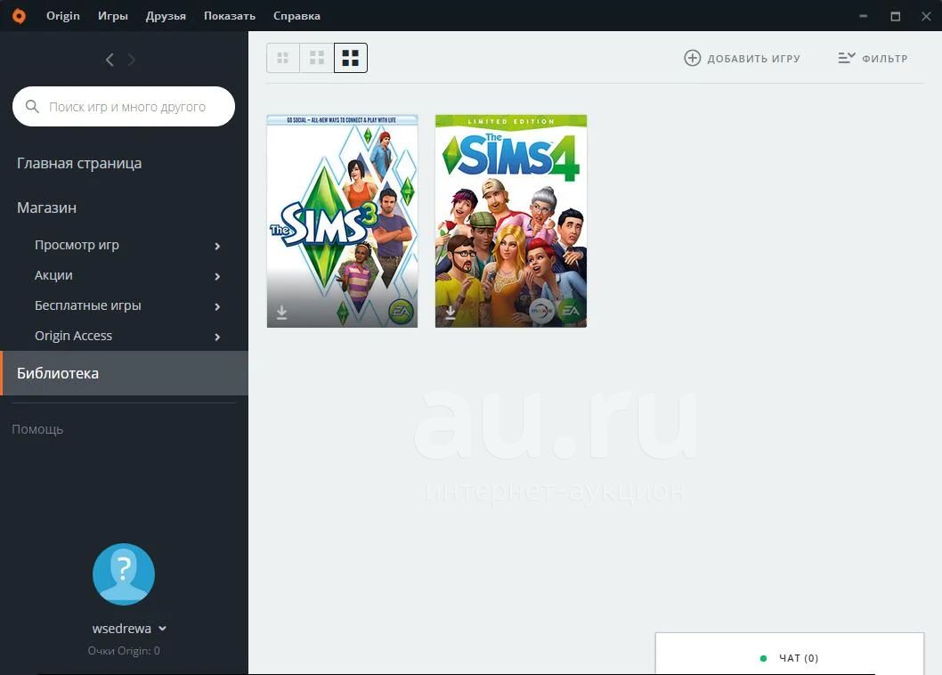This screenshot has height=675, width=942.
Task: Open the Друзья menu
Action: tap(166, 16)
